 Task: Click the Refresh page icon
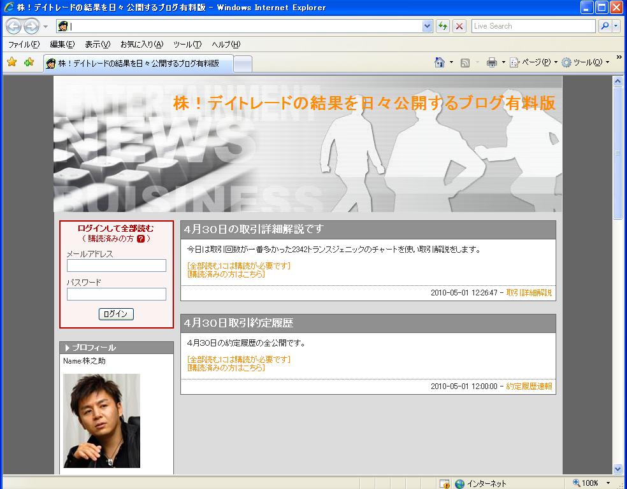(x=443, y=26)
